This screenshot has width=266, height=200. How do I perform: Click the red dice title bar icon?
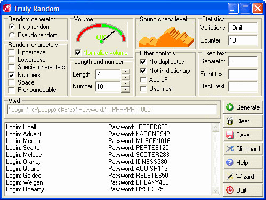[7, 9]
